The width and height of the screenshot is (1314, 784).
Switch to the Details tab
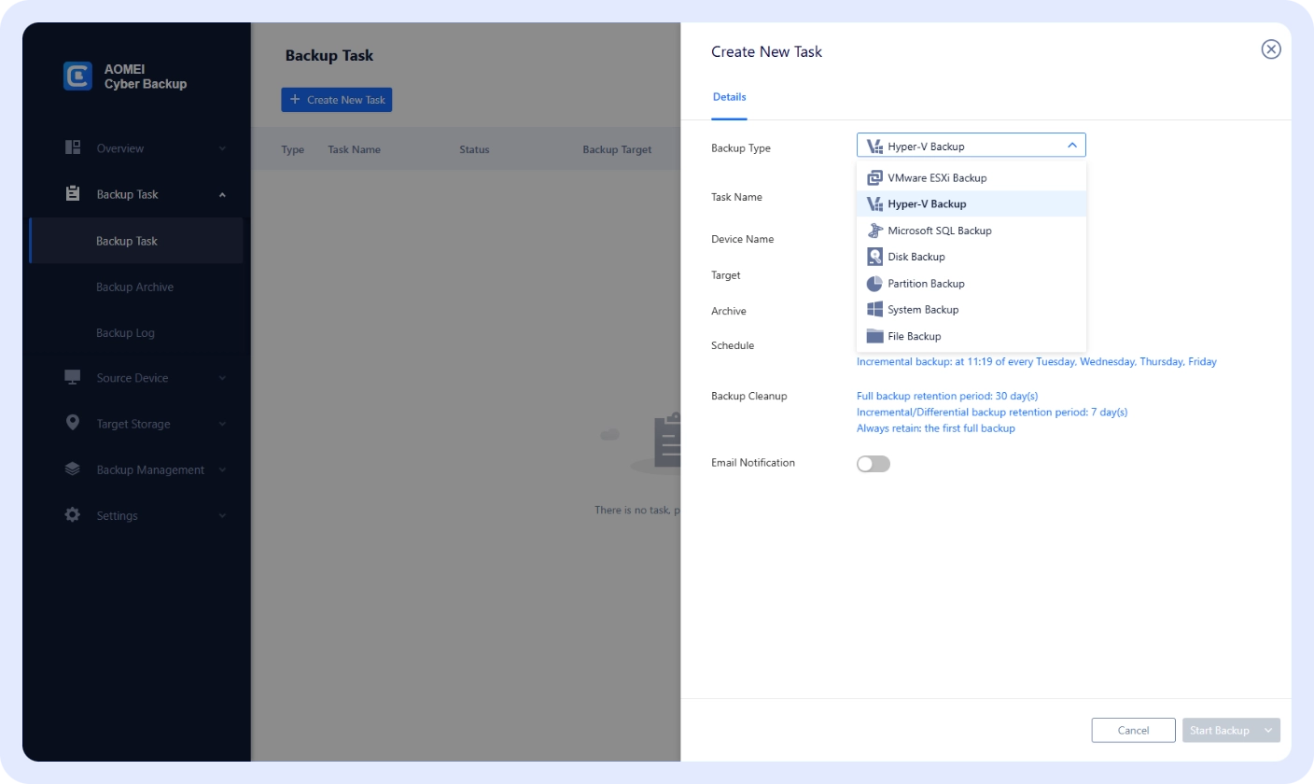(x=729, y=97)
